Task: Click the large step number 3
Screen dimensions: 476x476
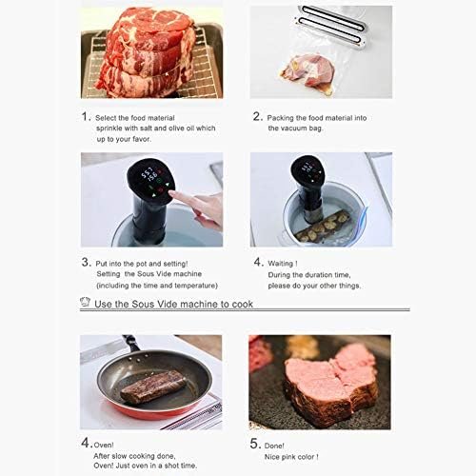Action: [87, 262]
